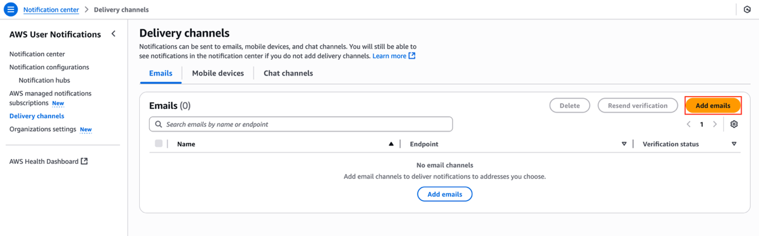This screenshot has width=759, height=236.
Task: Sort by Endpoint column arrow
Action: point(624,144)
